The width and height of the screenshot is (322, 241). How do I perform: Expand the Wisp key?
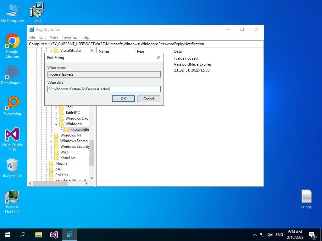(x=51, y=152)
